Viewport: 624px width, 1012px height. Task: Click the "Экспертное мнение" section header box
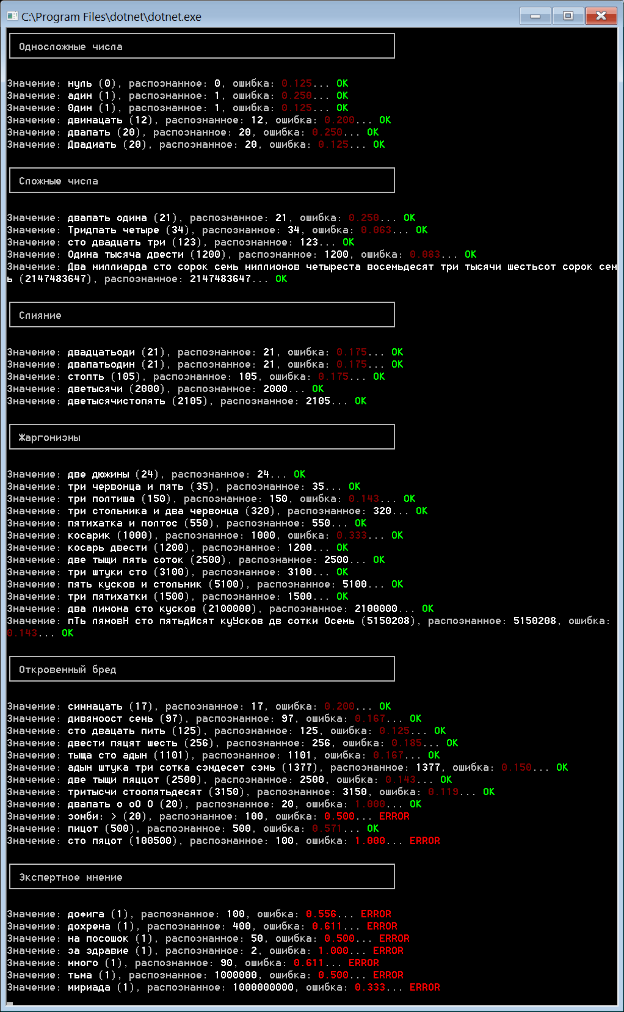(x=201, y=877)
